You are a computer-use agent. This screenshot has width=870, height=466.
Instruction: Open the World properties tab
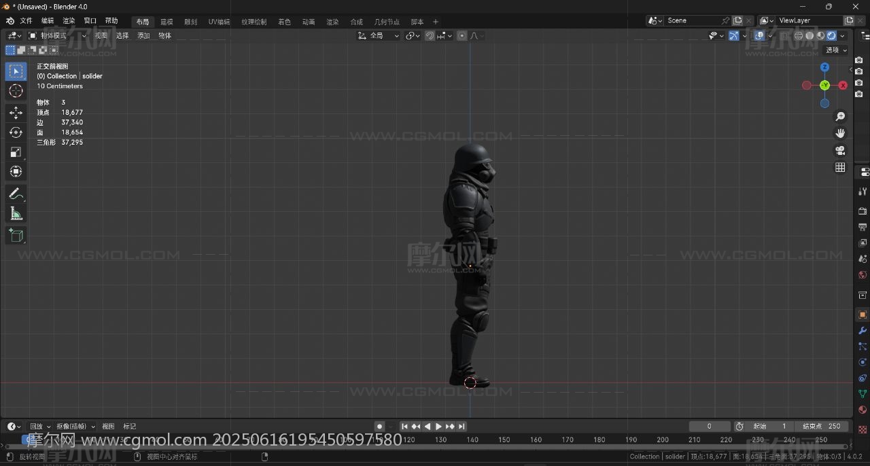pyautogui.click(x=863, y=275)
